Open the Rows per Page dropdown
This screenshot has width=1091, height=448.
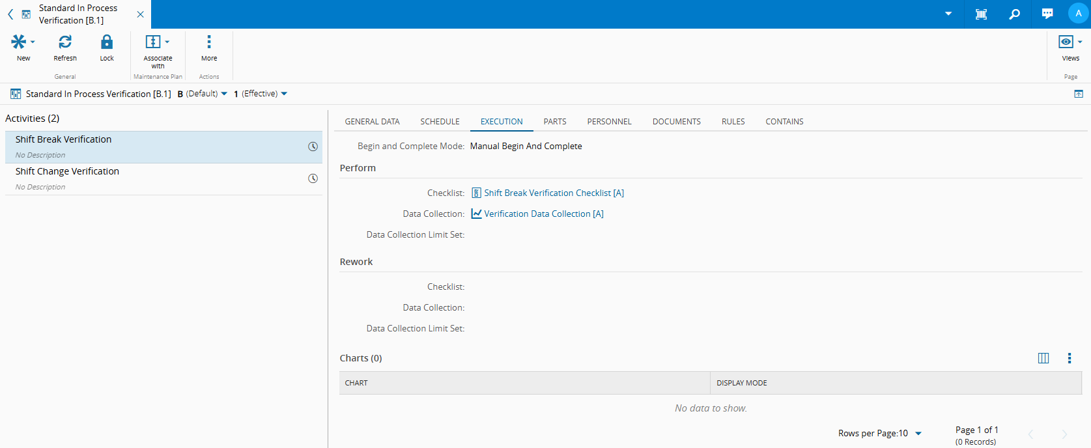coord(918,434)
